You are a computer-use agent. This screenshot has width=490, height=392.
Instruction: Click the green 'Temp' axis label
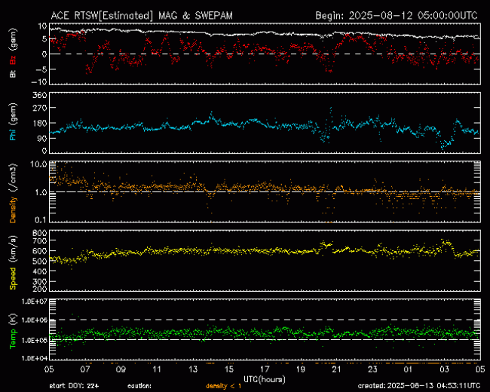[x=13, y=339]
